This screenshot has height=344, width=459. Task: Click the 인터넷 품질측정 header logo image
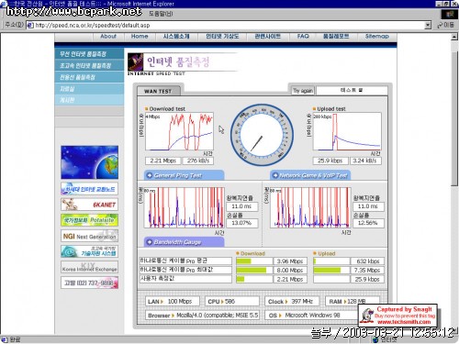tap(183, 64)
